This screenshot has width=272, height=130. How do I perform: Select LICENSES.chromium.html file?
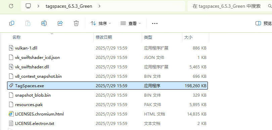pyautogui.click(x=39, y=114)
